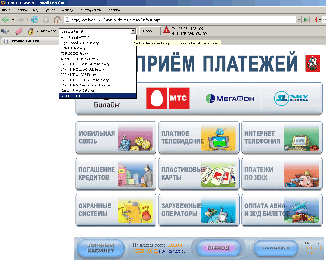This screenshot has width=326, height=264.
Task: Open the Пластиковые карты category
Action: pos(199,174)
